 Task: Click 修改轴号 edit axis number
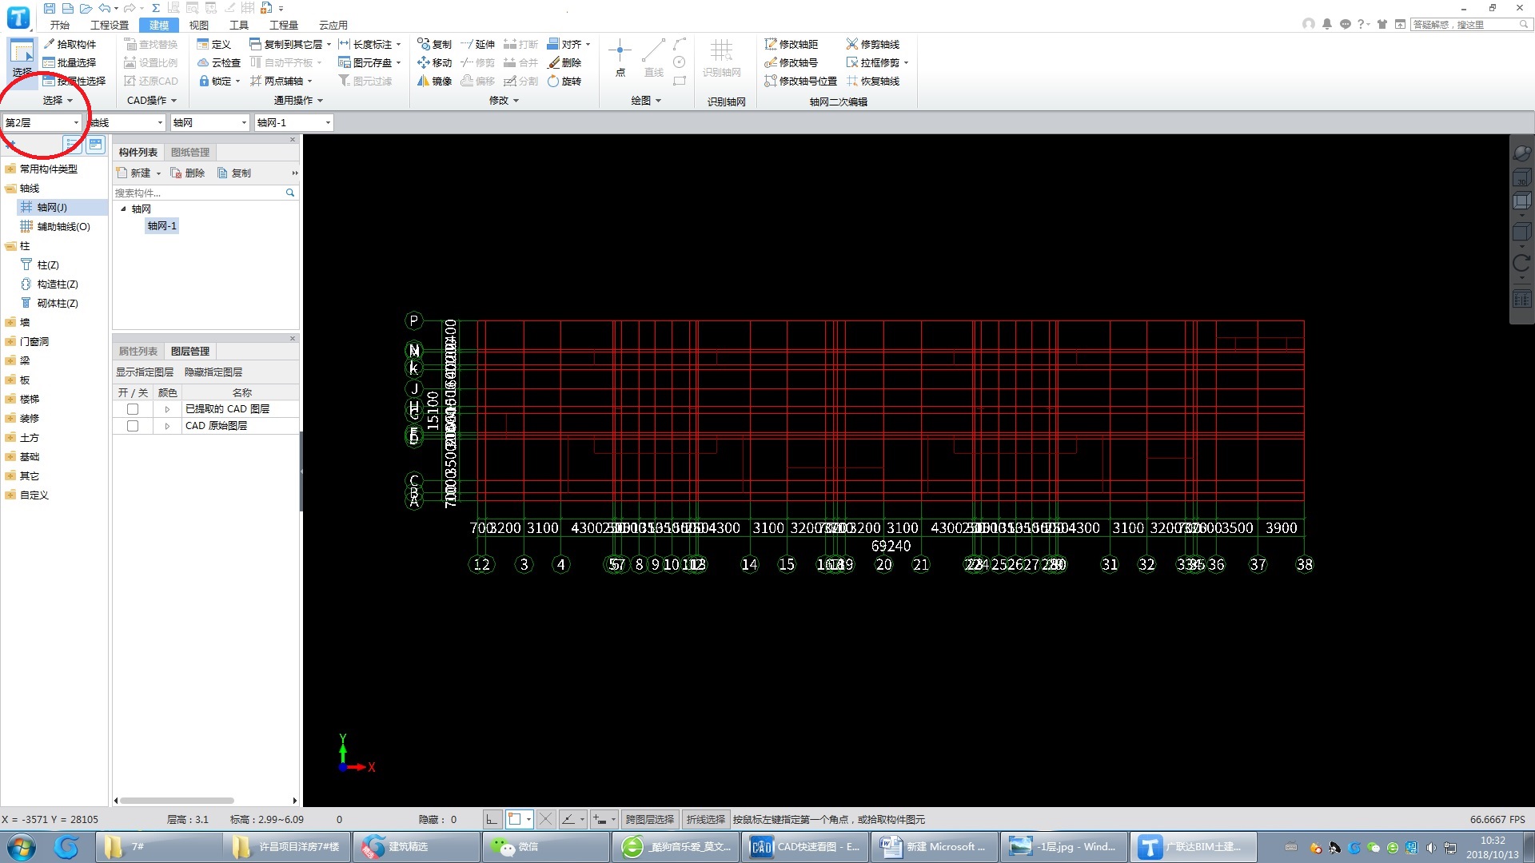pyautogui.click(x=791, y=62)
